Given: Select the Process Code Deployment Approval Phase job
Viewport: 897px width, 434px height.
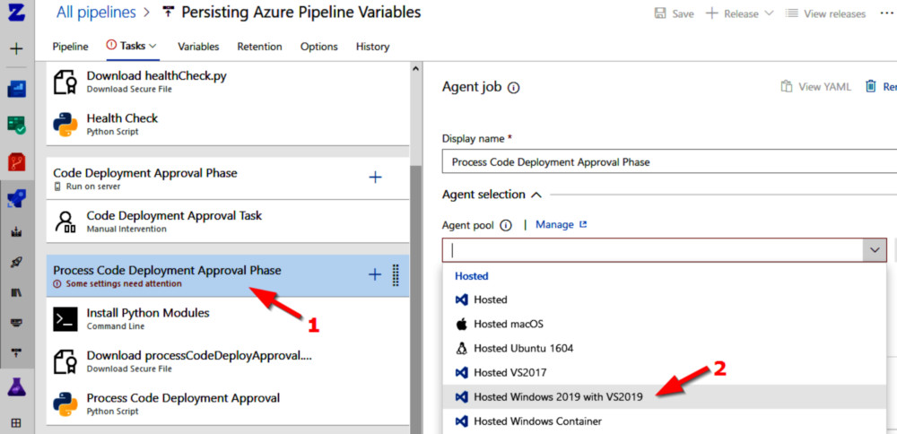Looking at the screenshot, I should point(228,275).
